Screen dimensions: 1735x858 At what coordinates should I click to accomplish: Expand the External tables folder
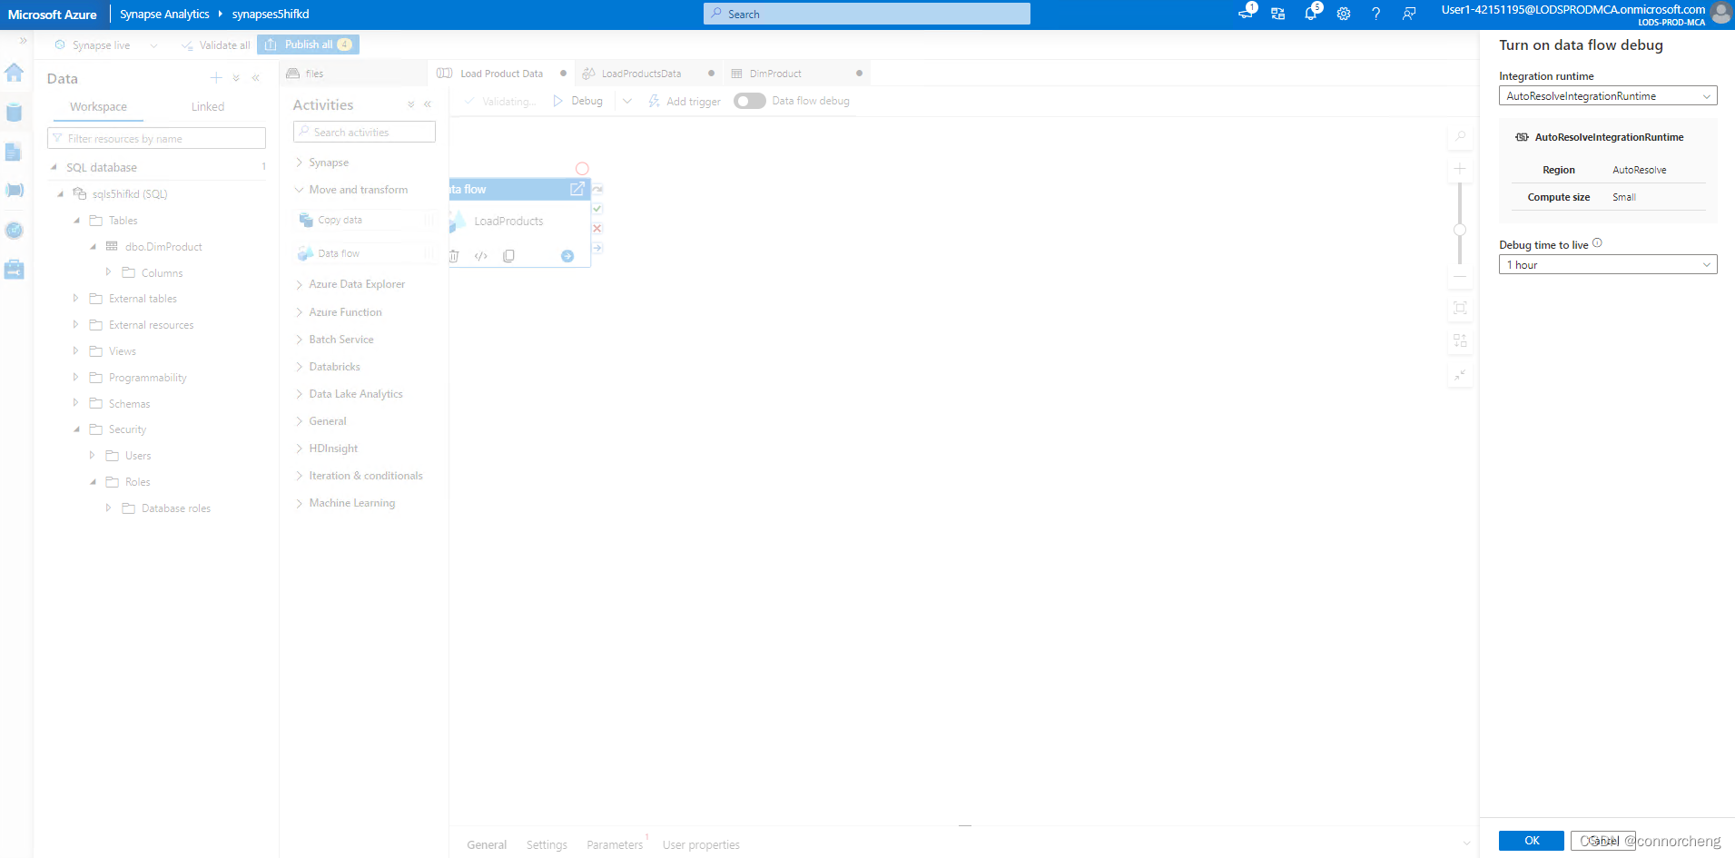(76, 299)
